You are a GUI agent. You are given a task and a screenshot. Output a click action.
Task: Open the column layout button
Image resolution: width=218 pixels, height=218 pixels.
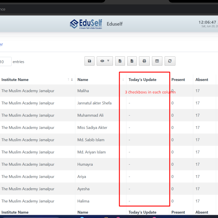coord(157,61)
